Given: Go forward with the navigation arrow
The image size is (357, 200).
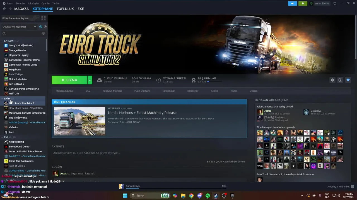Looking at the screenshot, I should 10,9.
